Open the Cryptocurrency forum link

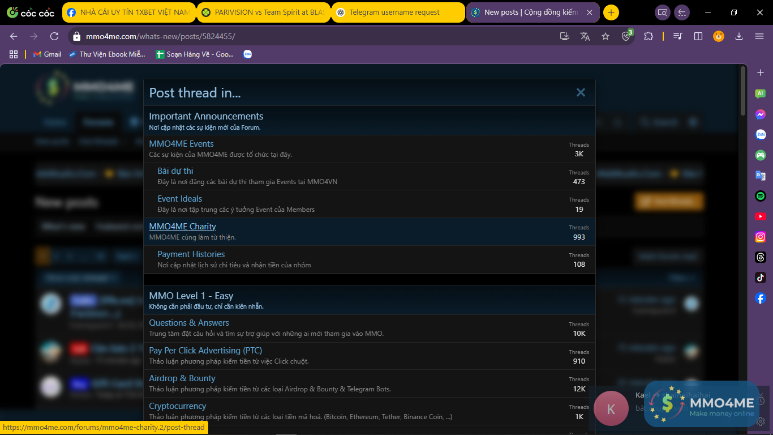pyautogui.click(x=178, y=406)
